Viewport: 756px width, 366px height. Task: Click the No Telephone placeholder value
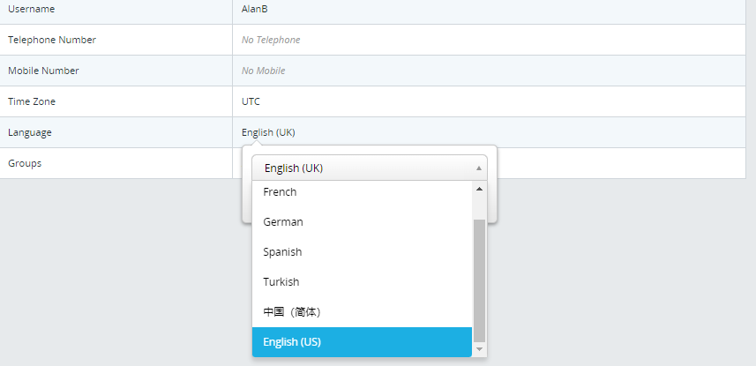[x=271, y=40]
